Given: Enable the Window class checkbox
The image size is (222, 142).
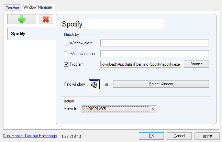Looking at the screenshot, I should [66, 43].
